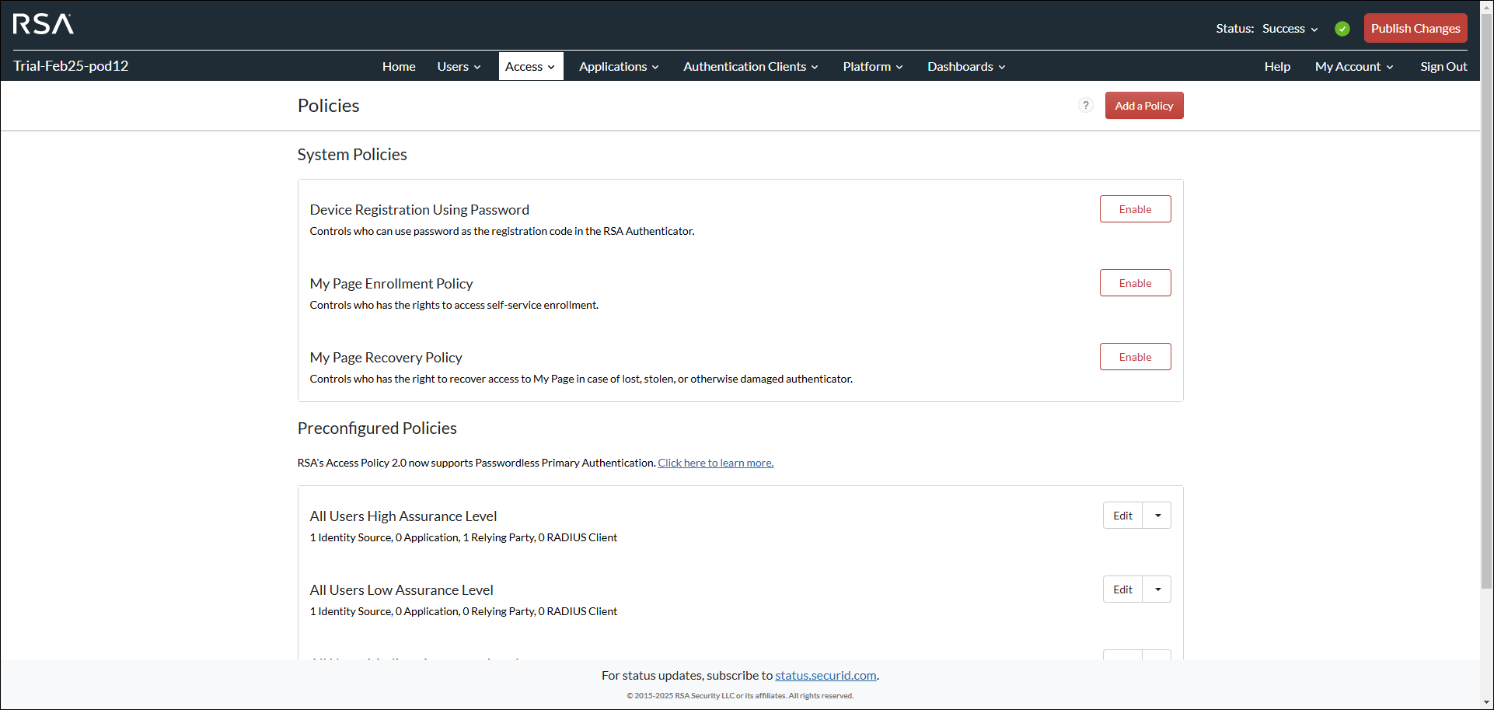Click the Publish Changes button
1494x710 pixels.
[x=1415, y=29]
